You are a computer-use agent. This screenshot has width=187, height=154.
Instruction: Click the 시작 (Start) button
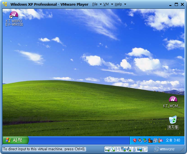(16, 140)
